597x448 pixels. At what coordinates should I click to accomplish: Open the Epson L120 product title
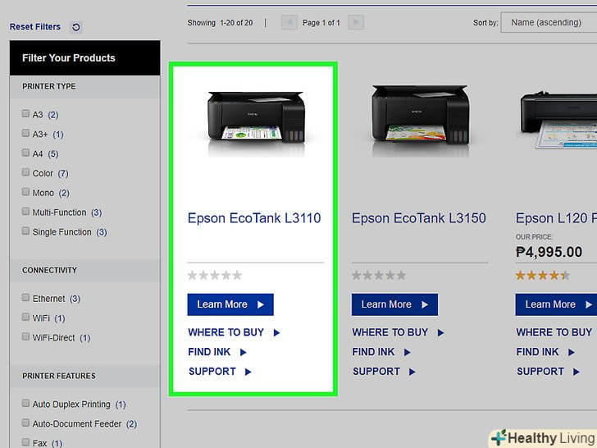point(556,218)
